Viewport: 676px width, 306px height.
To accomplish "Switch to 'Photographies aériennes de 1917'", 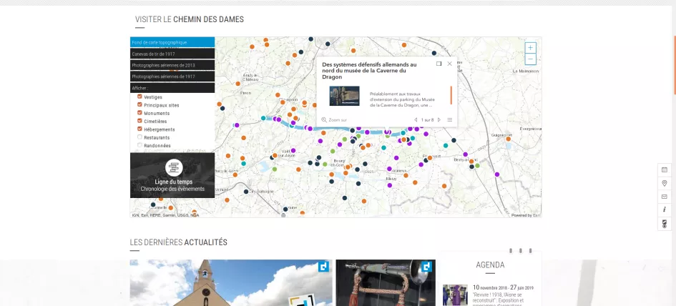I will [x=172, y=76].
